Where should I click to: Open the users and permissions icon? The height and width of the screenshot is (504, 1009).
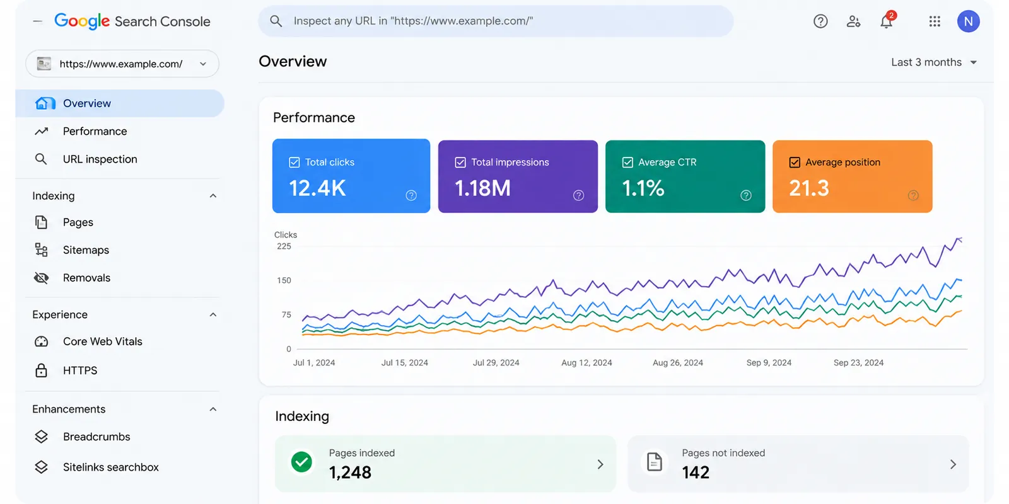tap(853, 21)
